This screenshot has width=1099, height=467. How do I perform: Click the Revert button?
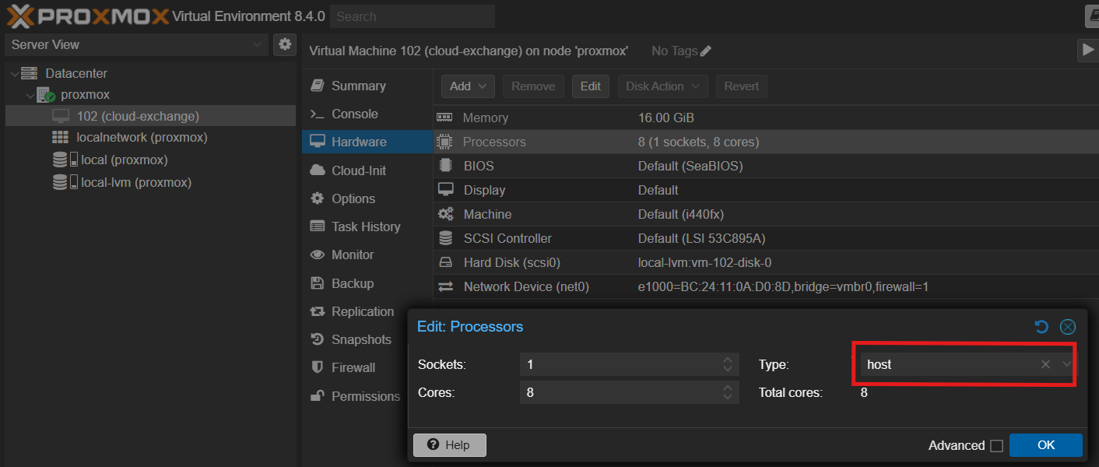pyautogui.click(x=742, y=86)
